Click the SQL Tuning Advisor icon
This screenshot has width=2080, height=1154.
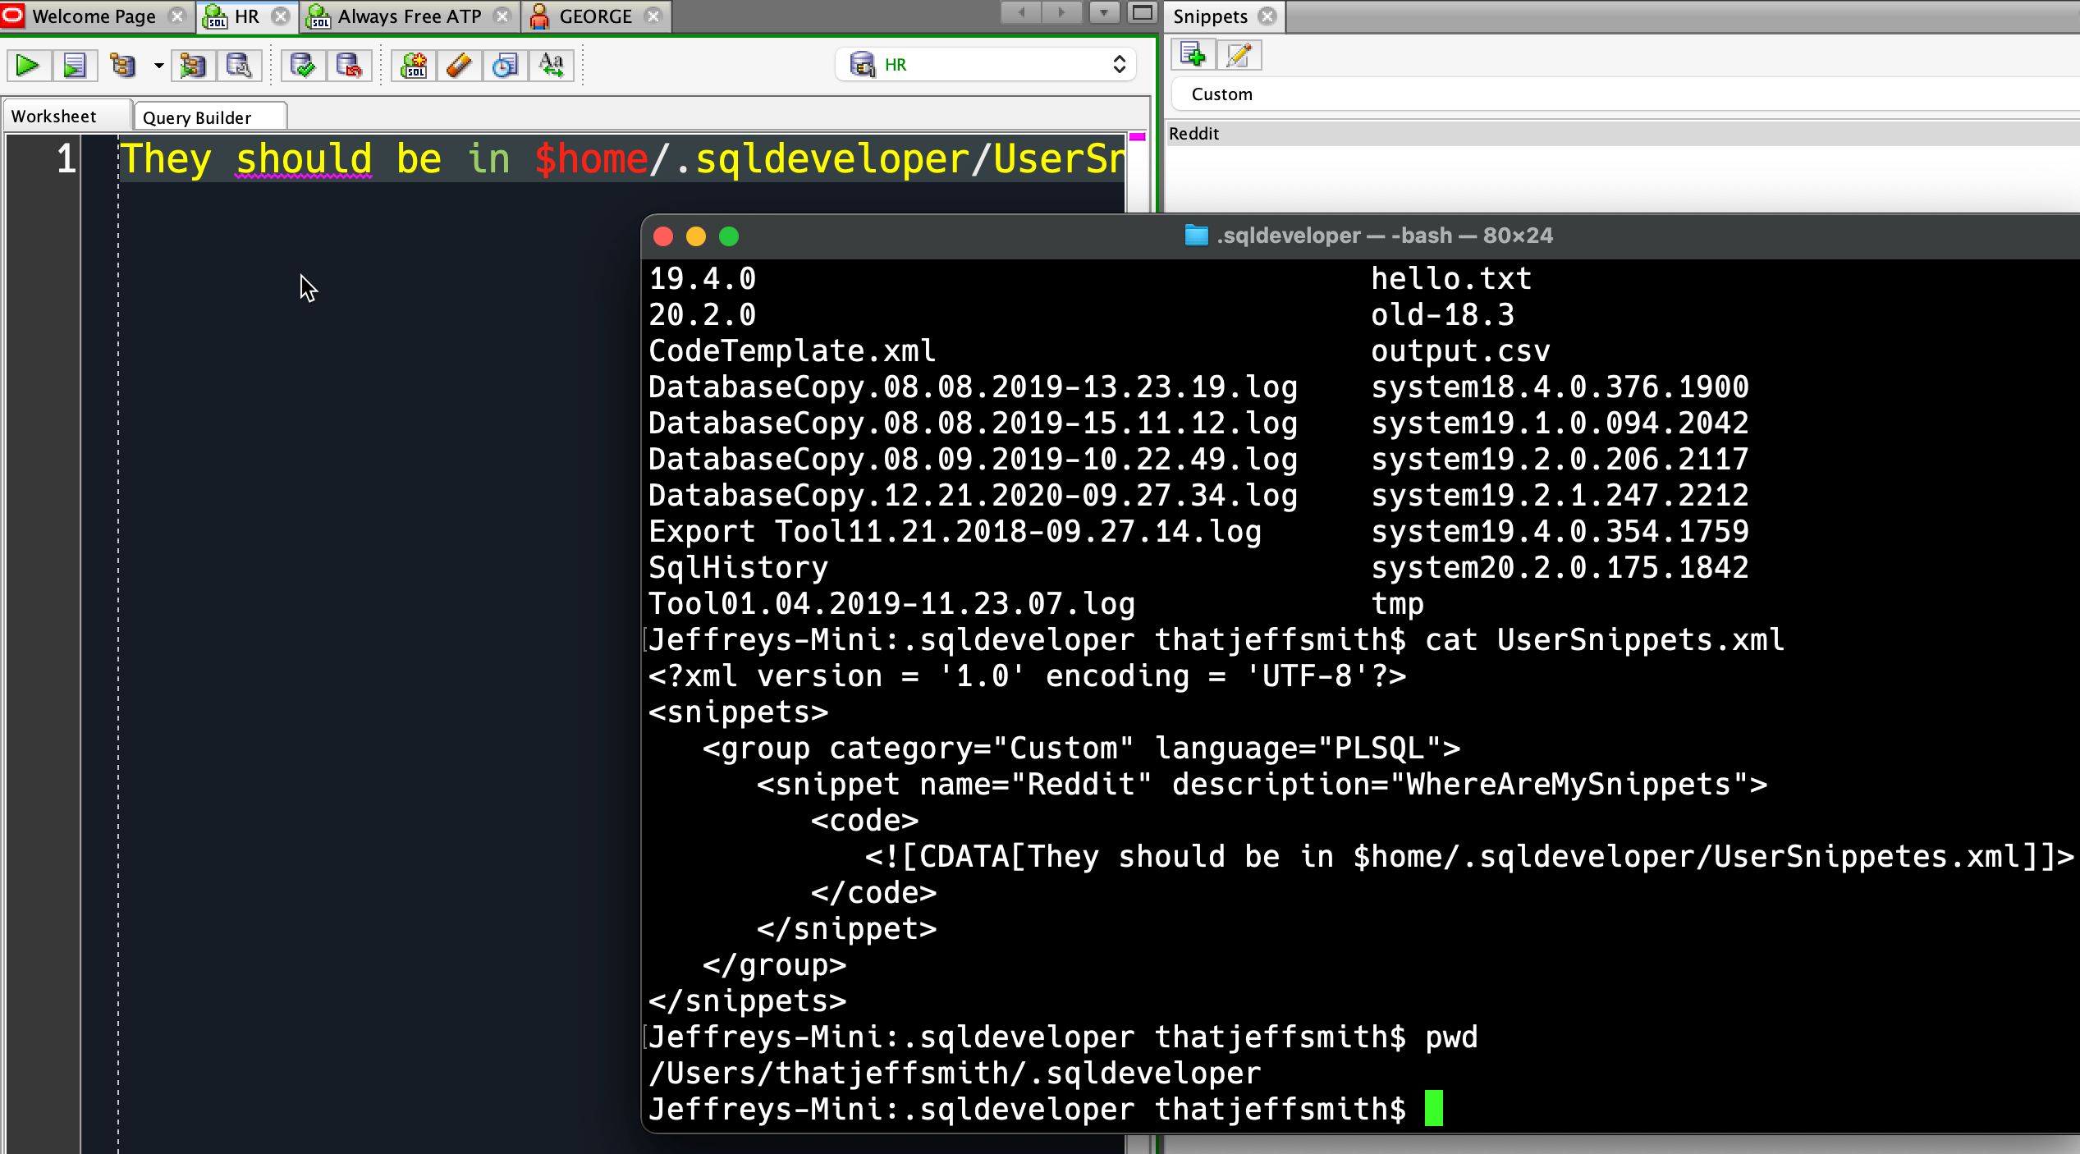pos(239,65)
